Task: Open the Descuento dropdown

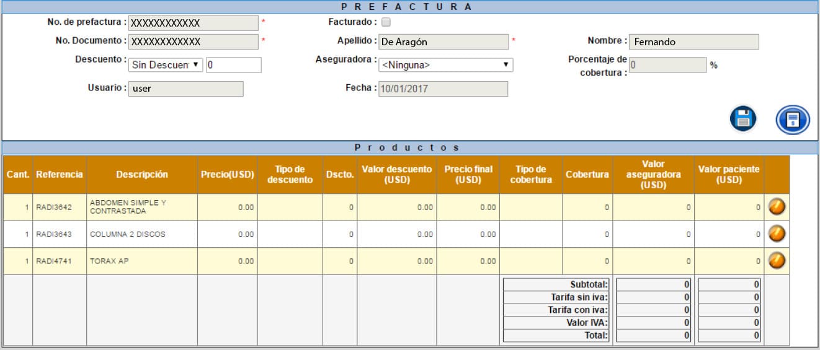Action: (166, 64)
